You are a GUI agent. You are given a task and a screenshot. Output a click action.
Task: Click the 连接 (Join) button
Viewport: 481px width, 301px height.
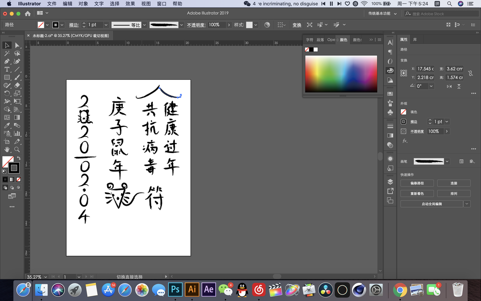point(454,183)
